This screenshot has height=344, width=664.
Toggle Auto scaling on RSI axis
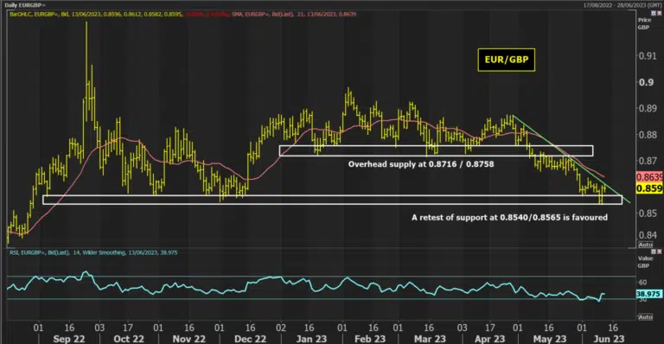pyautogui.click(x=645, y=317)
